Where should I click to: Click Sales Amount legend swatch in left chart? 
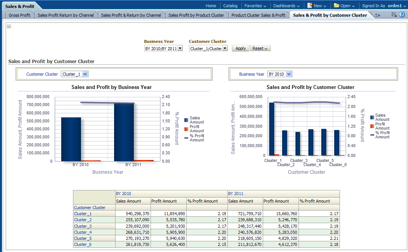(186, 120)
